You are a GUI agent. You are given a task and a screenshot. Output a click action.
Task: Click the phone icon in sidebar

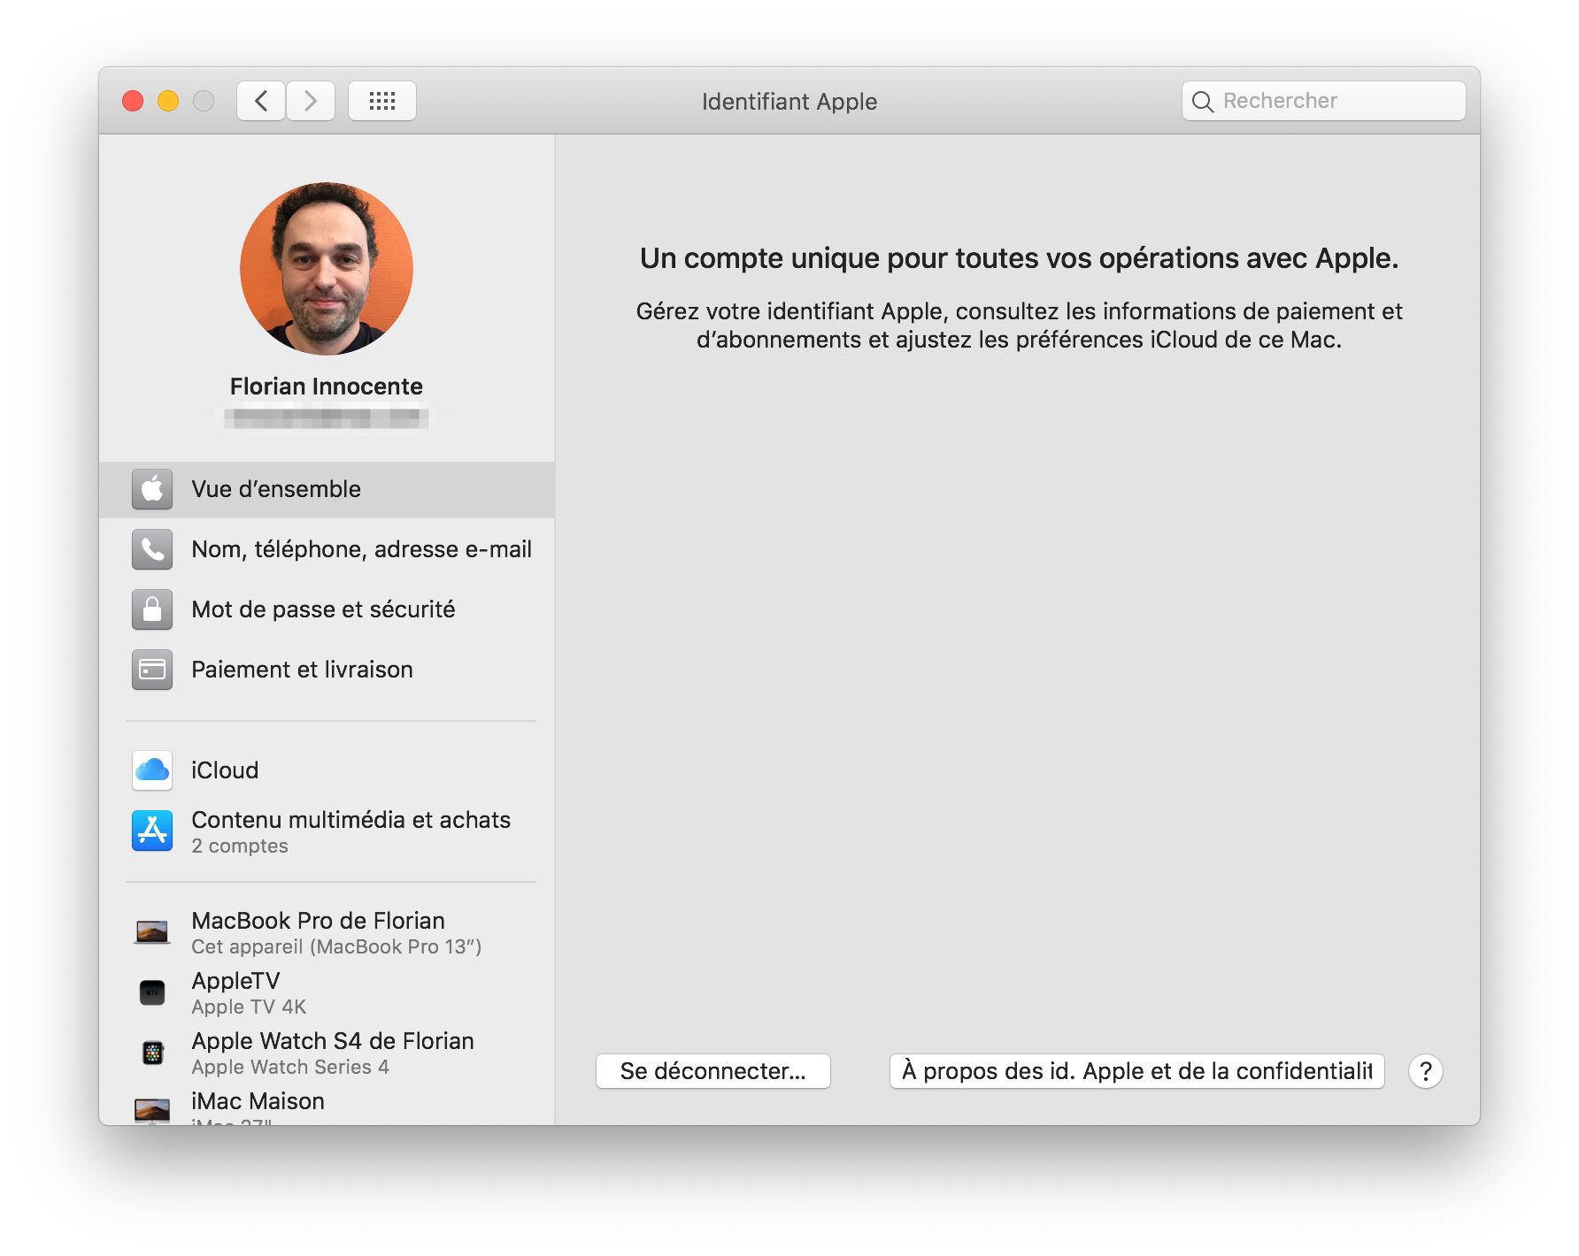click(x=152, y=549)
